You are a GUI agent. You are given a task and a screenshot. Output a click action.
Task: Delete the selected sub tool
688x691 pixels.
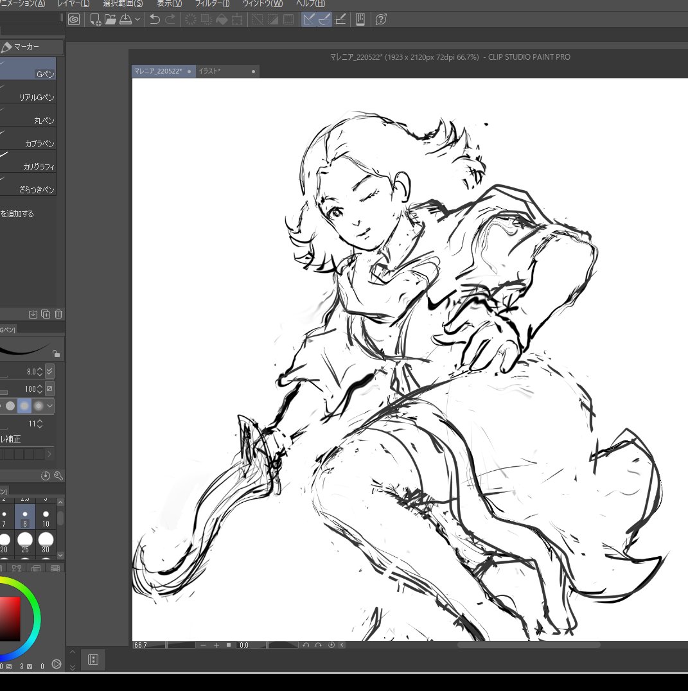[58, 314]
